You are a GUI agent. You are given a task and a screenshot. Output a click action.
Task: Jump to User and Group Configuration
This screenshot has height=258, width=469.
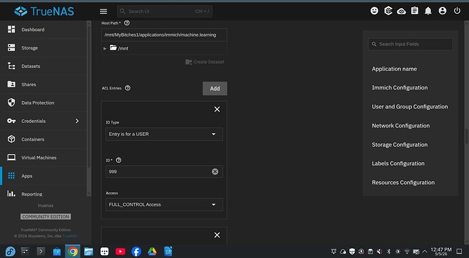click(x=410, y=107)
